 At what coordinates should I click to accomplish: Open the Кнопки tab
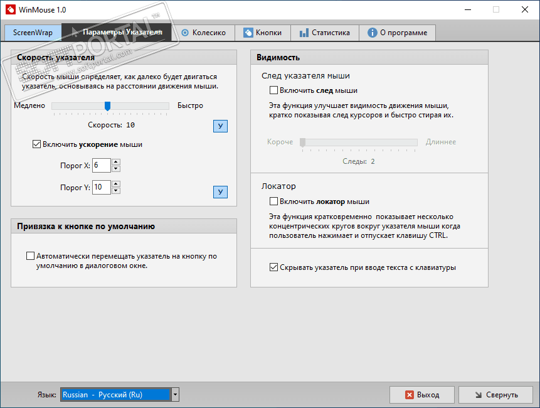(262, 33)
